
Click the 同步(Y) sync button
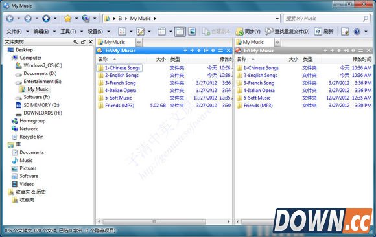pyautogui.click(x=248, y=31)
